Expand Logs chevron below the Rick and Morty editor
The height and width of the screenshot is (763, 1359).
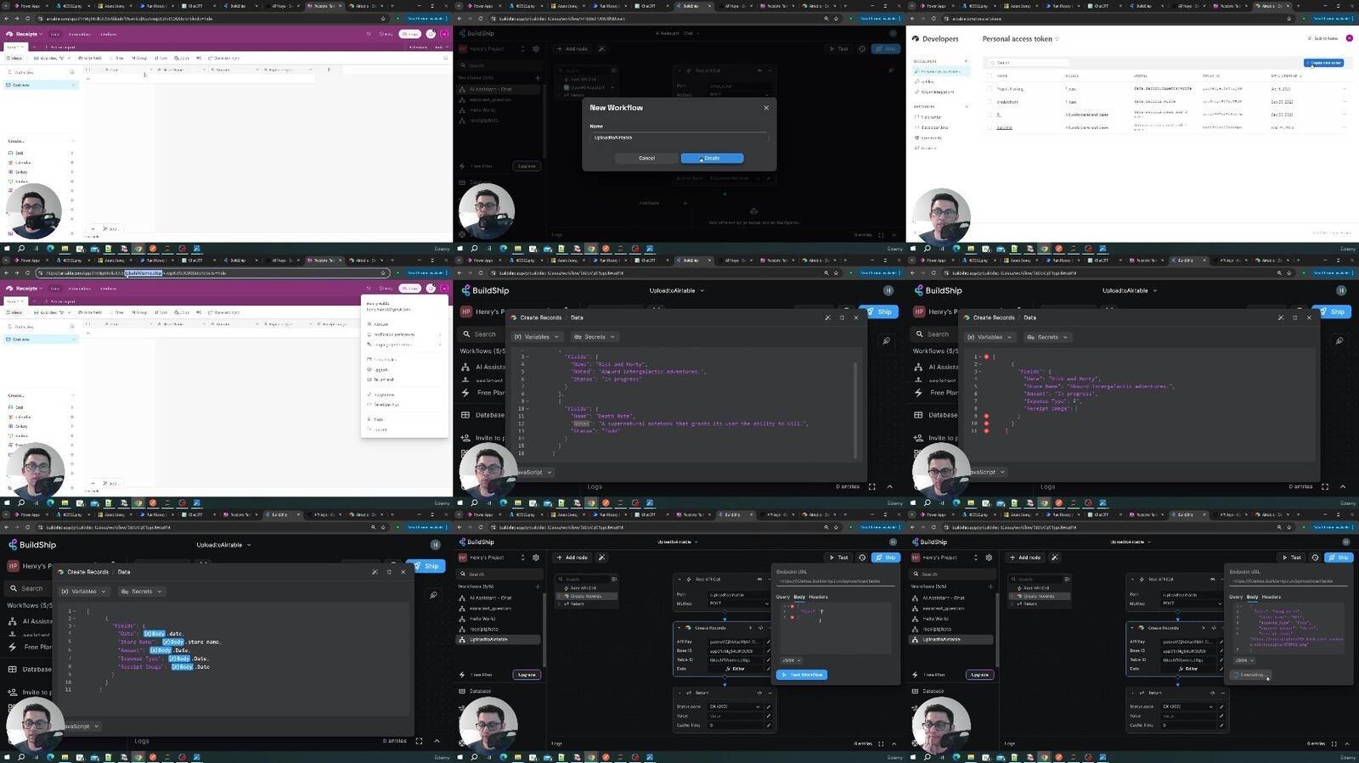tap(890, 487)
